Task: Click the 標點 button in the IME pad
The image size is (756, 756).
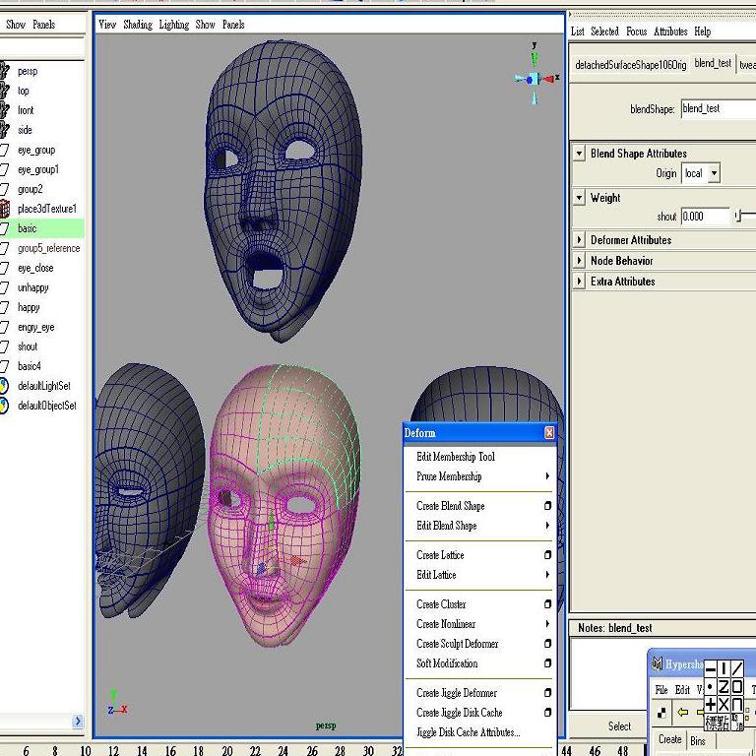Action: coord(717,722)
